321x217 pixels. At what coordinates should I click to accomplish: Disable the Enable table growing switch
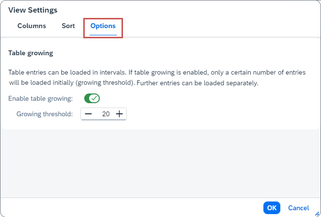click(92, 98)
